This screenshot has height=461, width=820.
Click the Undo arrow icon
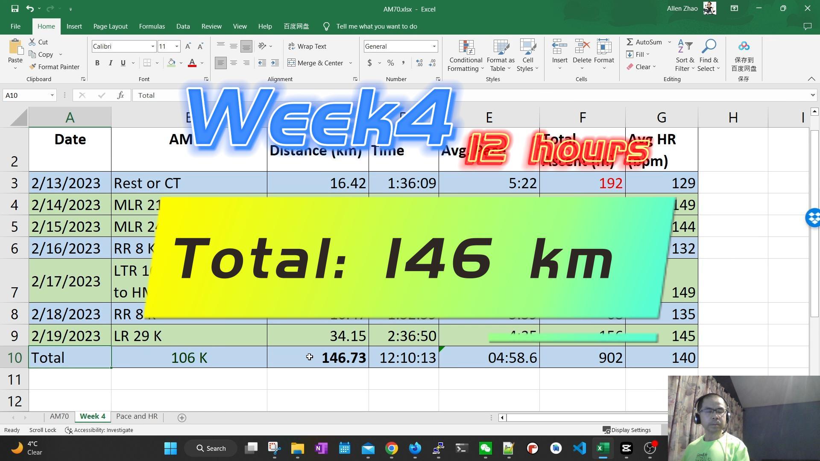point(29,9)
